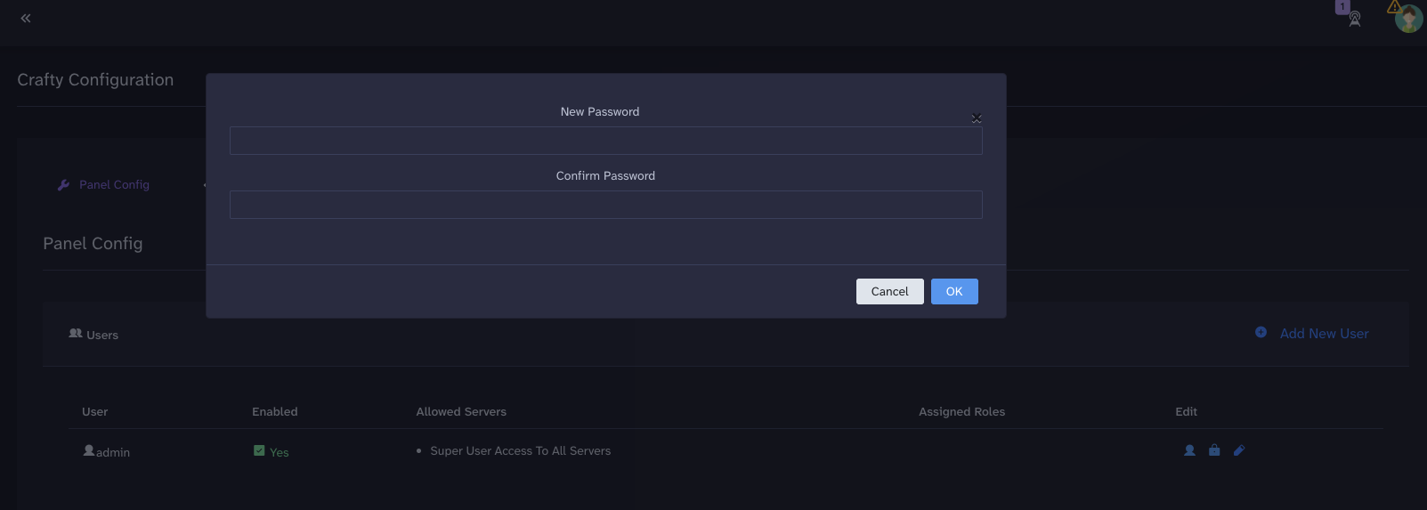Viewport: 1427px width, 510px height.
Task: Focus the Confirm Password field
Action: (605, 205)
